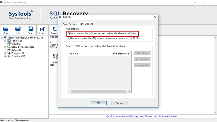
Task: Select Auto detect secondary database radio option
Action: (x=69, y=33)
